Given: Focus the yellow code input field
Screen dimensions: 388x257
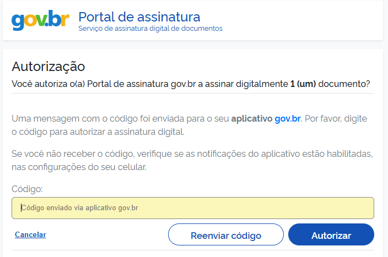Looking at the screenshot, I should click(193, 208).
